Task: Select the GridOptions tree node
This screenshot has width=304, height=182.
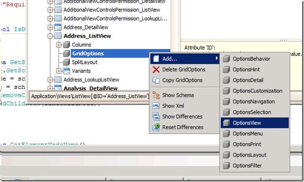Action: (x=88, y=53)
